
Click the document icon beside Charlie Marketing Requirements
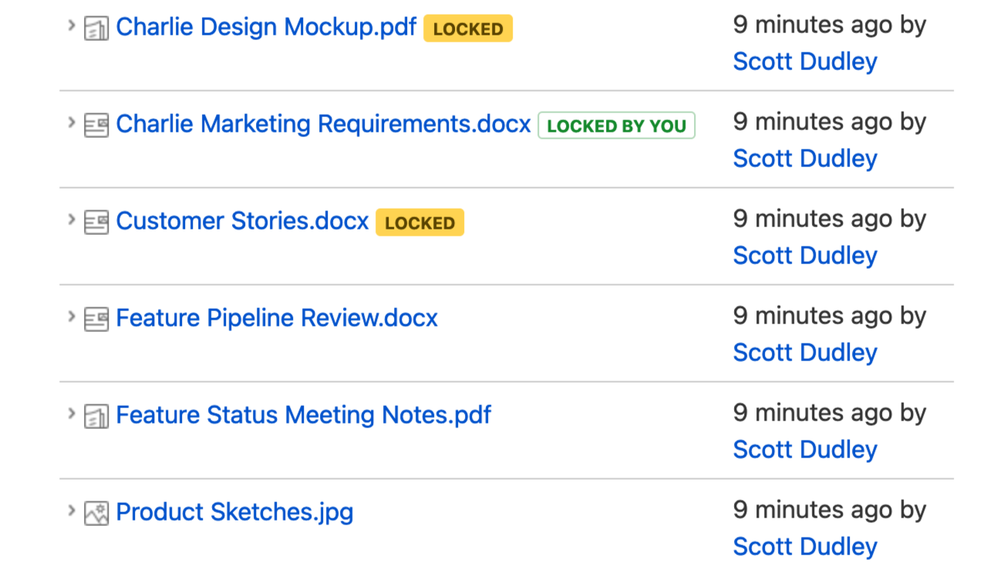tap(96, 126)
